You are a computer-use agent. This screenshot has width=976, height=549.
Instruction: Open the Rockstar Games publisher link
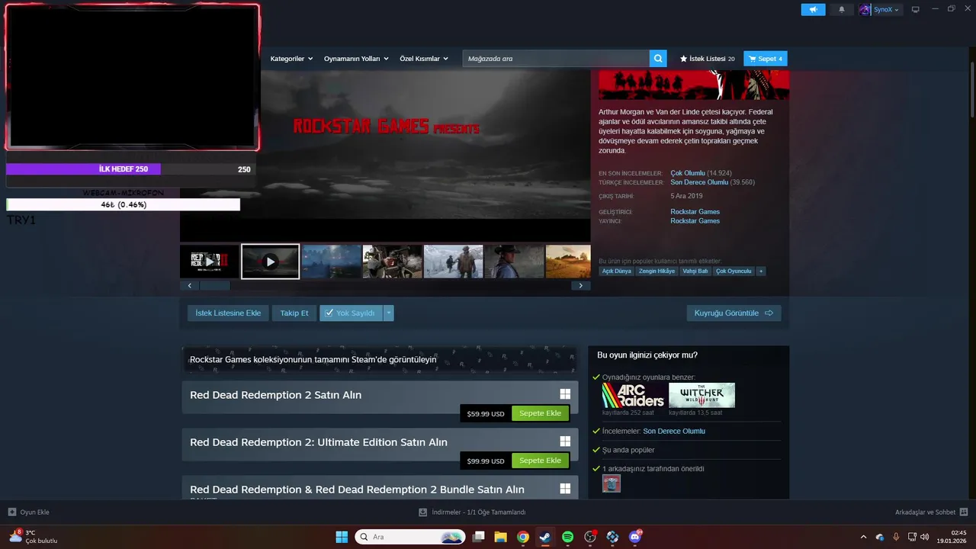tap(695, 221)
